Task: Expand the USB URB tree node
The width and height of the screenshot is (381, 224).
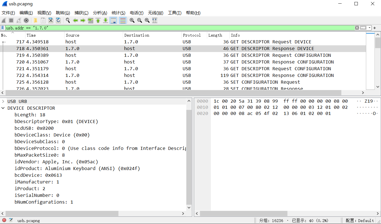Action: point(3,101)
